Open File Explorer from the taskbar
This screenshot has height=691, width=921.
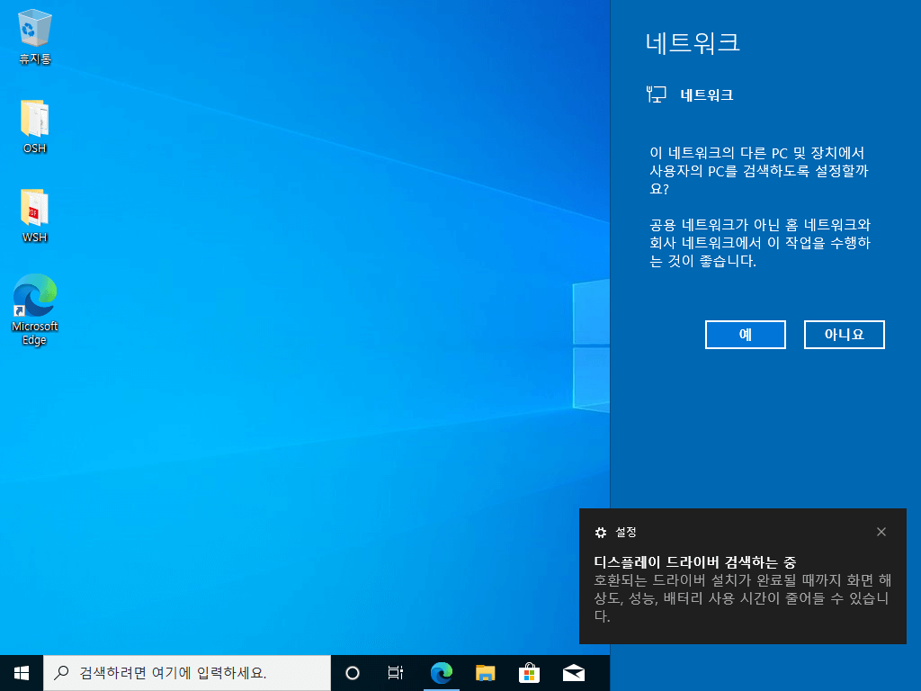coord(485,673)
